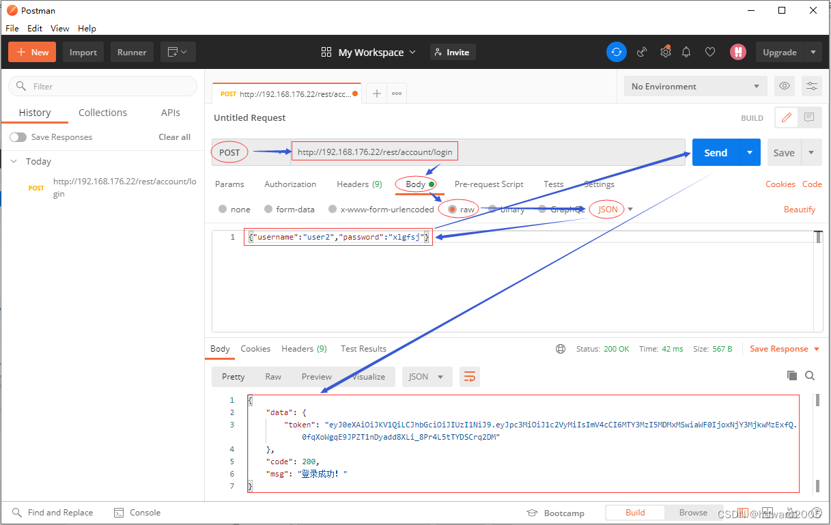Switch response view to Raw
The height and width of the screenshot is (525, 831).
click(273, 377)
